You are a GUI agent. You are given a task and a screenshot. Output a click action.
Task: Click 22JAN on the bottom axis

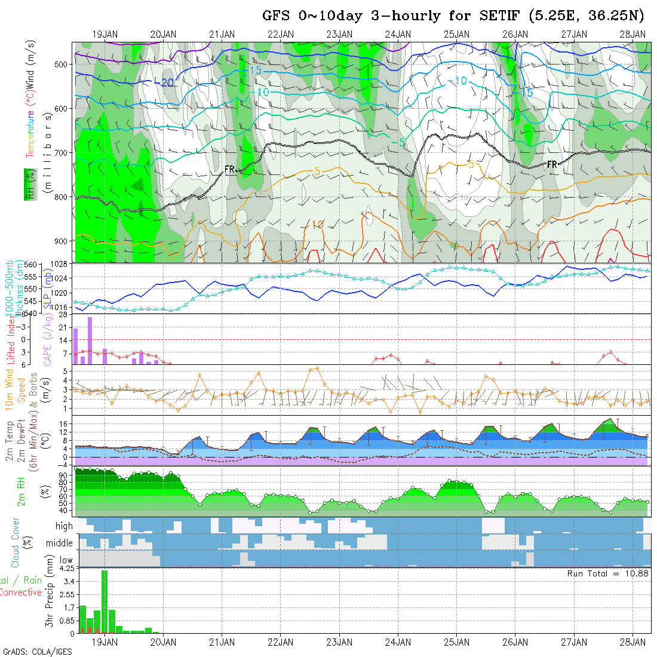[281, 642]
